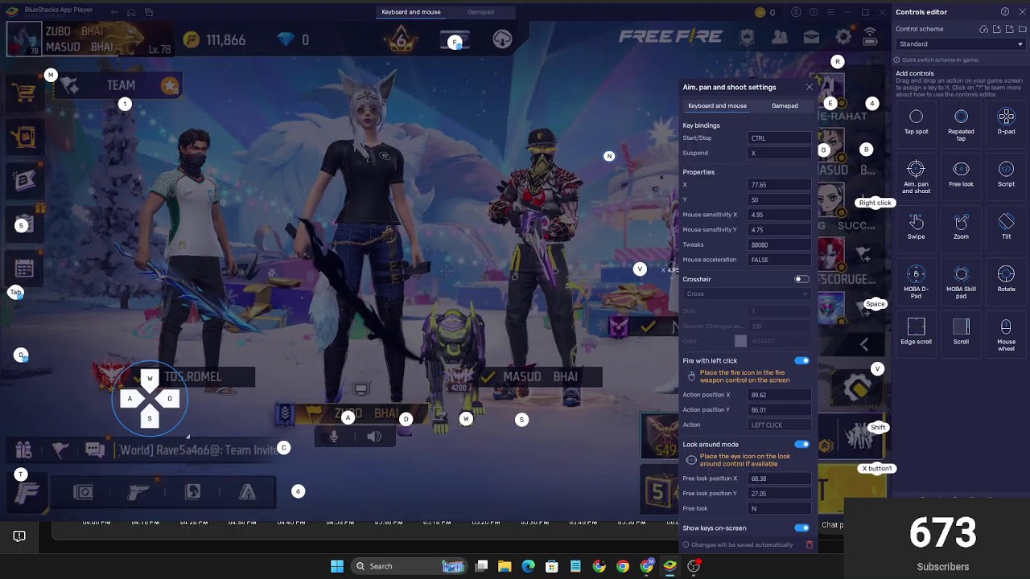Open BlueStacks account icon

[x=797, y=12]
